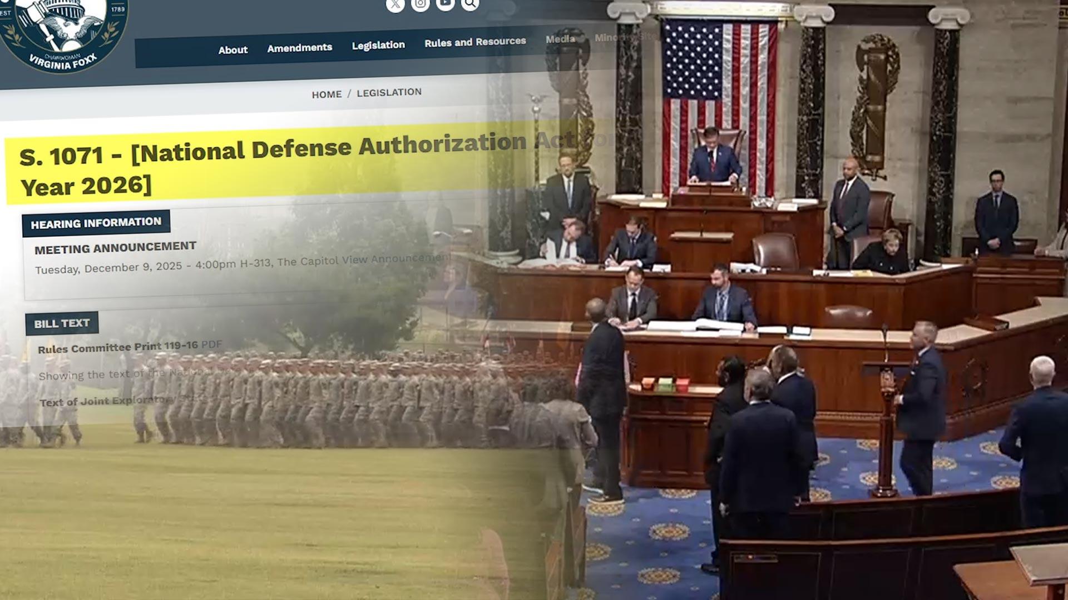Open the X (Twitter) social icon
Screen dimensions: 1068x600
coord(395,5)
